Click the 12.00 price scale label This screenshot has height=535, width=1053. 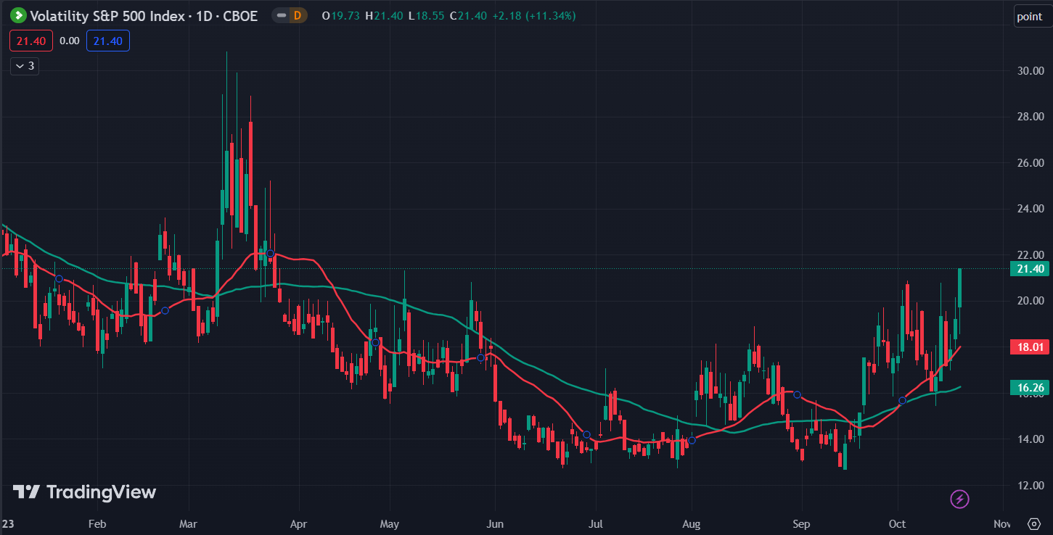pos(1031,486)
